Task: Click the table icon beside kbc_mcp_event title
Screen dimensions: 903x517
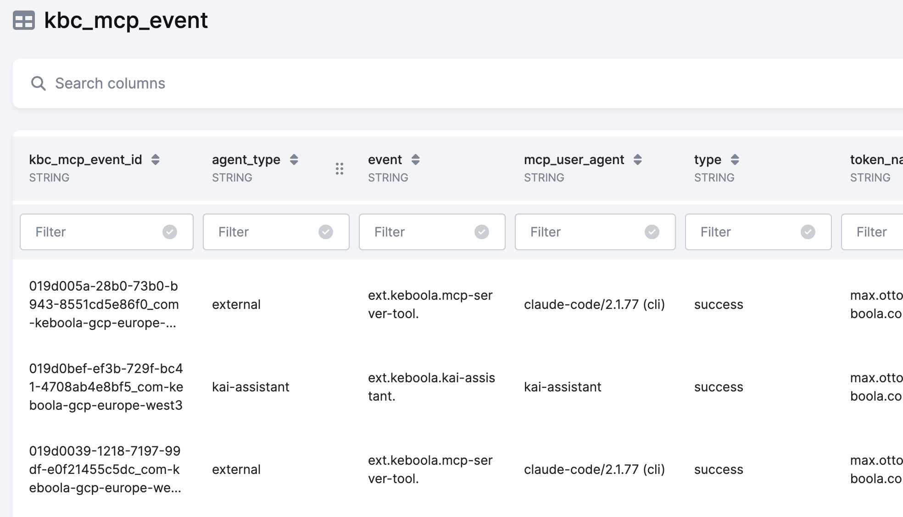Action: [x=24, y=20]
